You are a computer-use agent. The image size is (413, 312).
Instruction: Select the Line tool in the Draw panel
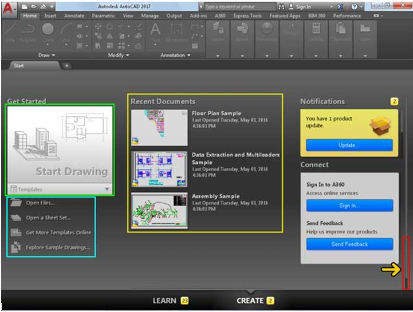10,33
